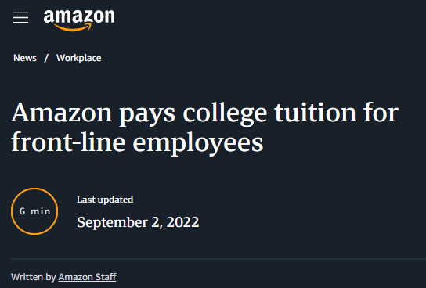Select the 'Last updated' label
This screenshot has height=288, width=426.
[105, 200]
